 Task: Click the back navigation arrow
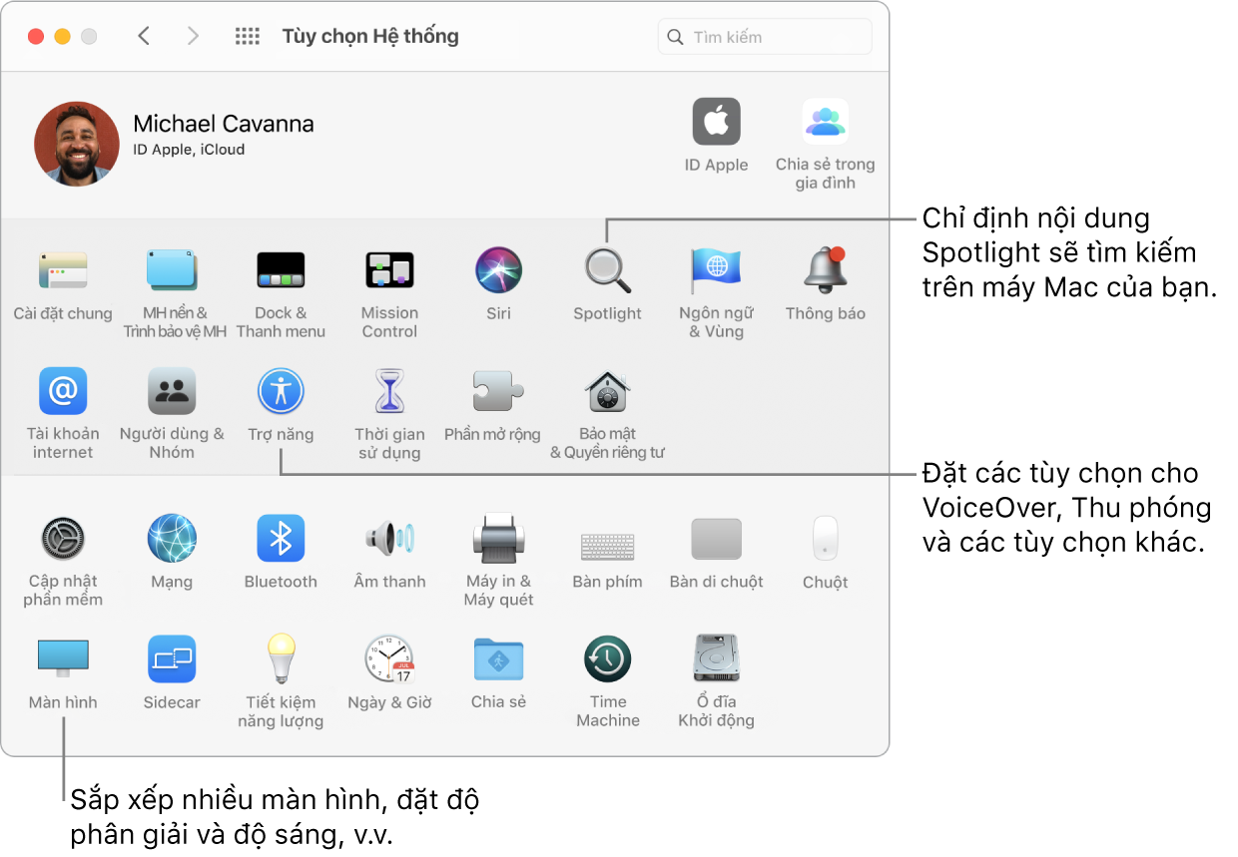[x=144, y=37]
